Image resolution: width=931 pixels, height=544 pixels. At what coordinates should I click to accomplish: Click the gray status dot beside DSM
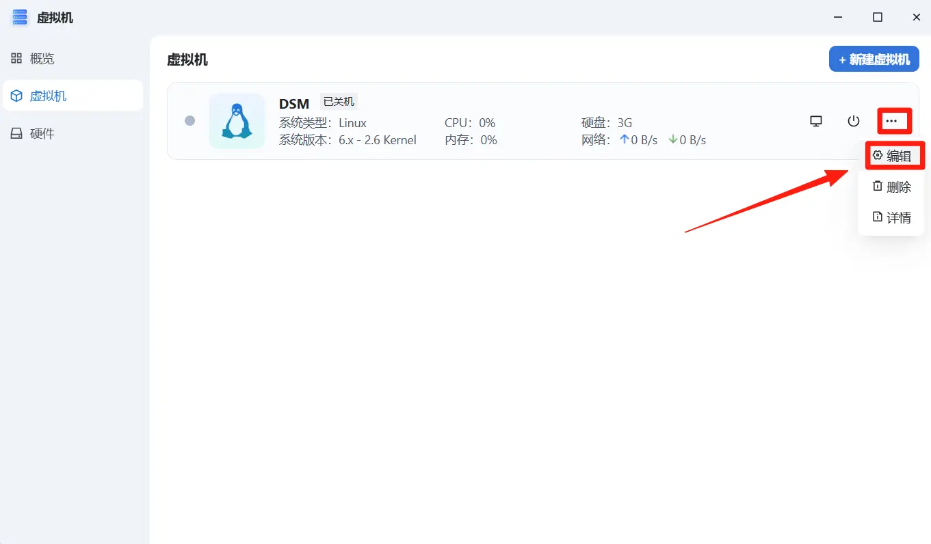tap(190, 121)
